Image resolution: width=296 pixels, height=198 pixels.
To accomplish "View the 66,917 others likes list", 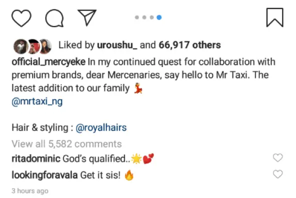I will coord(189,45).
